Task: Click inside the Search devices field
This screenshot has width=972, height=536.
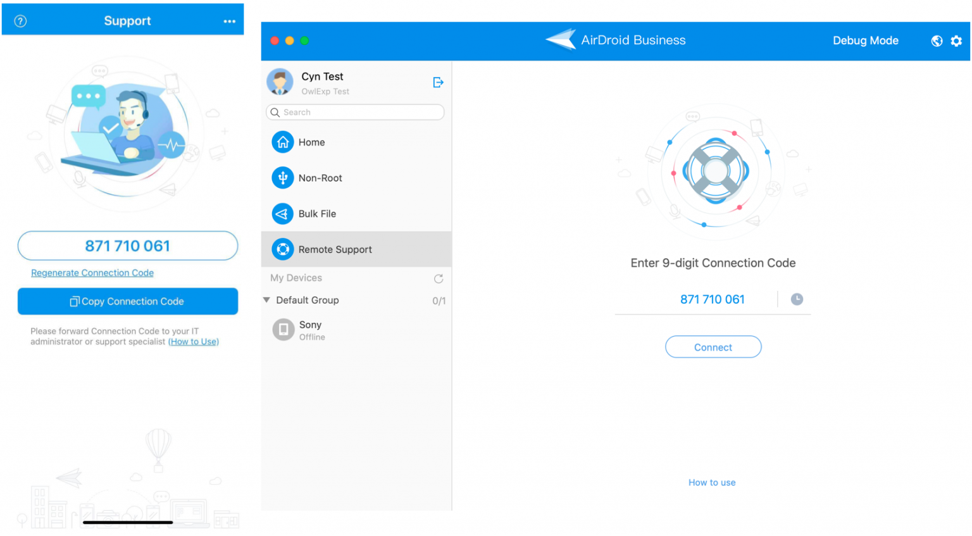Action: [354, 112]
